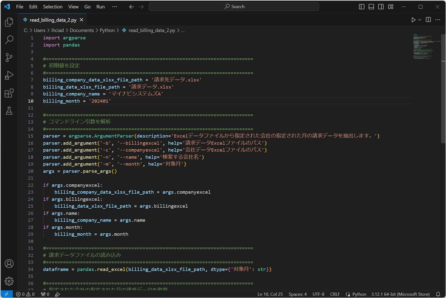Select the read_billing_data_2.py editor tab
446x298 pixels.
53,20
